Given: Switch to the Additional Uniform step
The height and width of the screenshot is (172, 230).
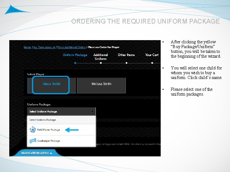Looking at the screenshot, I should pos(101,57).
